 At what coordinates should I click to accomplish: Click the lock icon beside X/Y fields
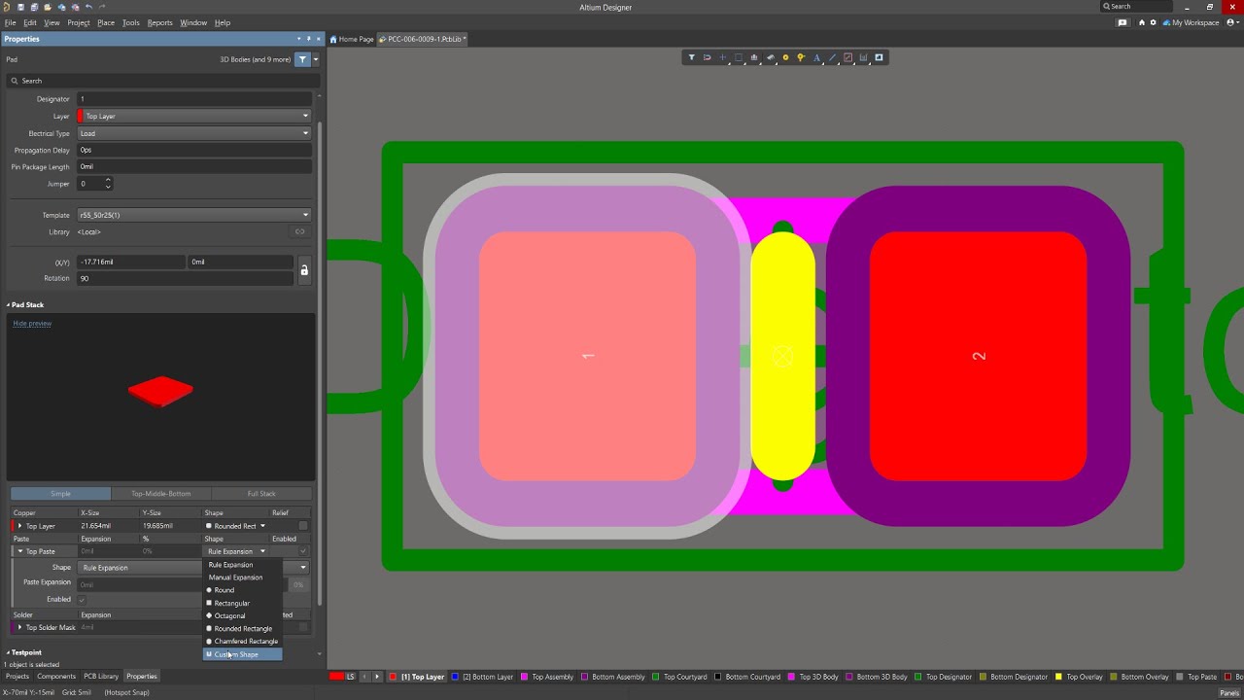coord(303,270)
